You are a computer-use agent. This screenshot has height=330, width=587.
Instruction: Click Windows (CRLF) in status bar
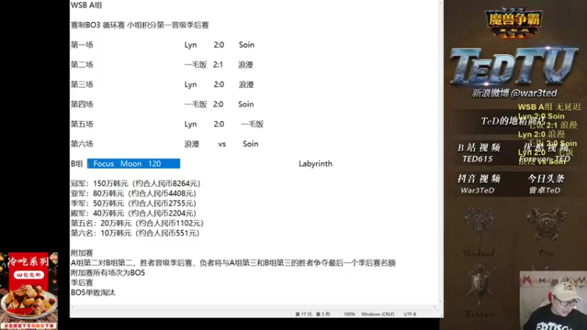377,314
